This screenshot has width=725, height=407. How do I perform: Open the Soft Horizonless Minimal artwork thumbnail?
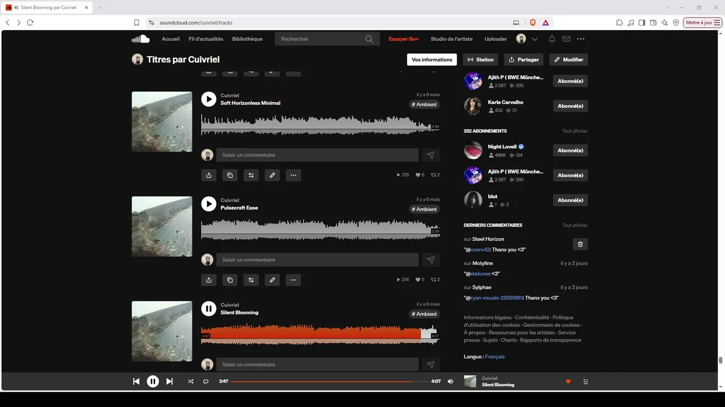coord(162,122)
